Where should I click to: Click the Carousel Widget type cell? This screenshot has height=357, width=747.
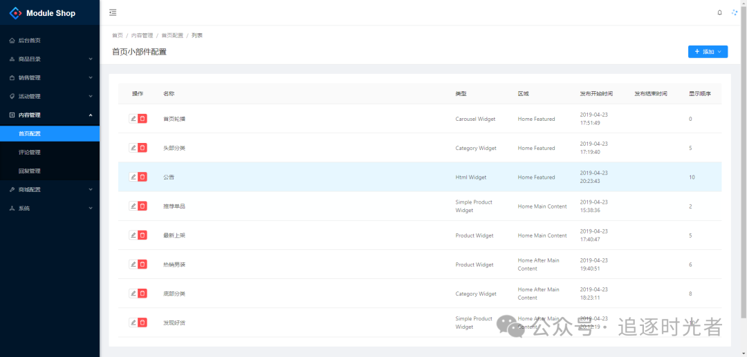(x=475, y=119)
